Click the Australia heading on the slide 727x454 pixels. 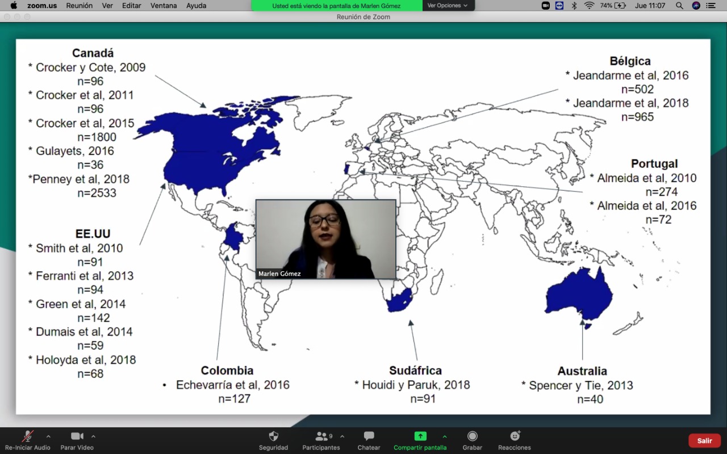pos(582,371)
